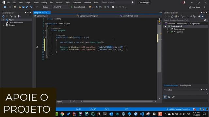Viewport: 209px width, 117px height.
Task: Click the Save All toolbar icon
Action: [x=27, y=7]
